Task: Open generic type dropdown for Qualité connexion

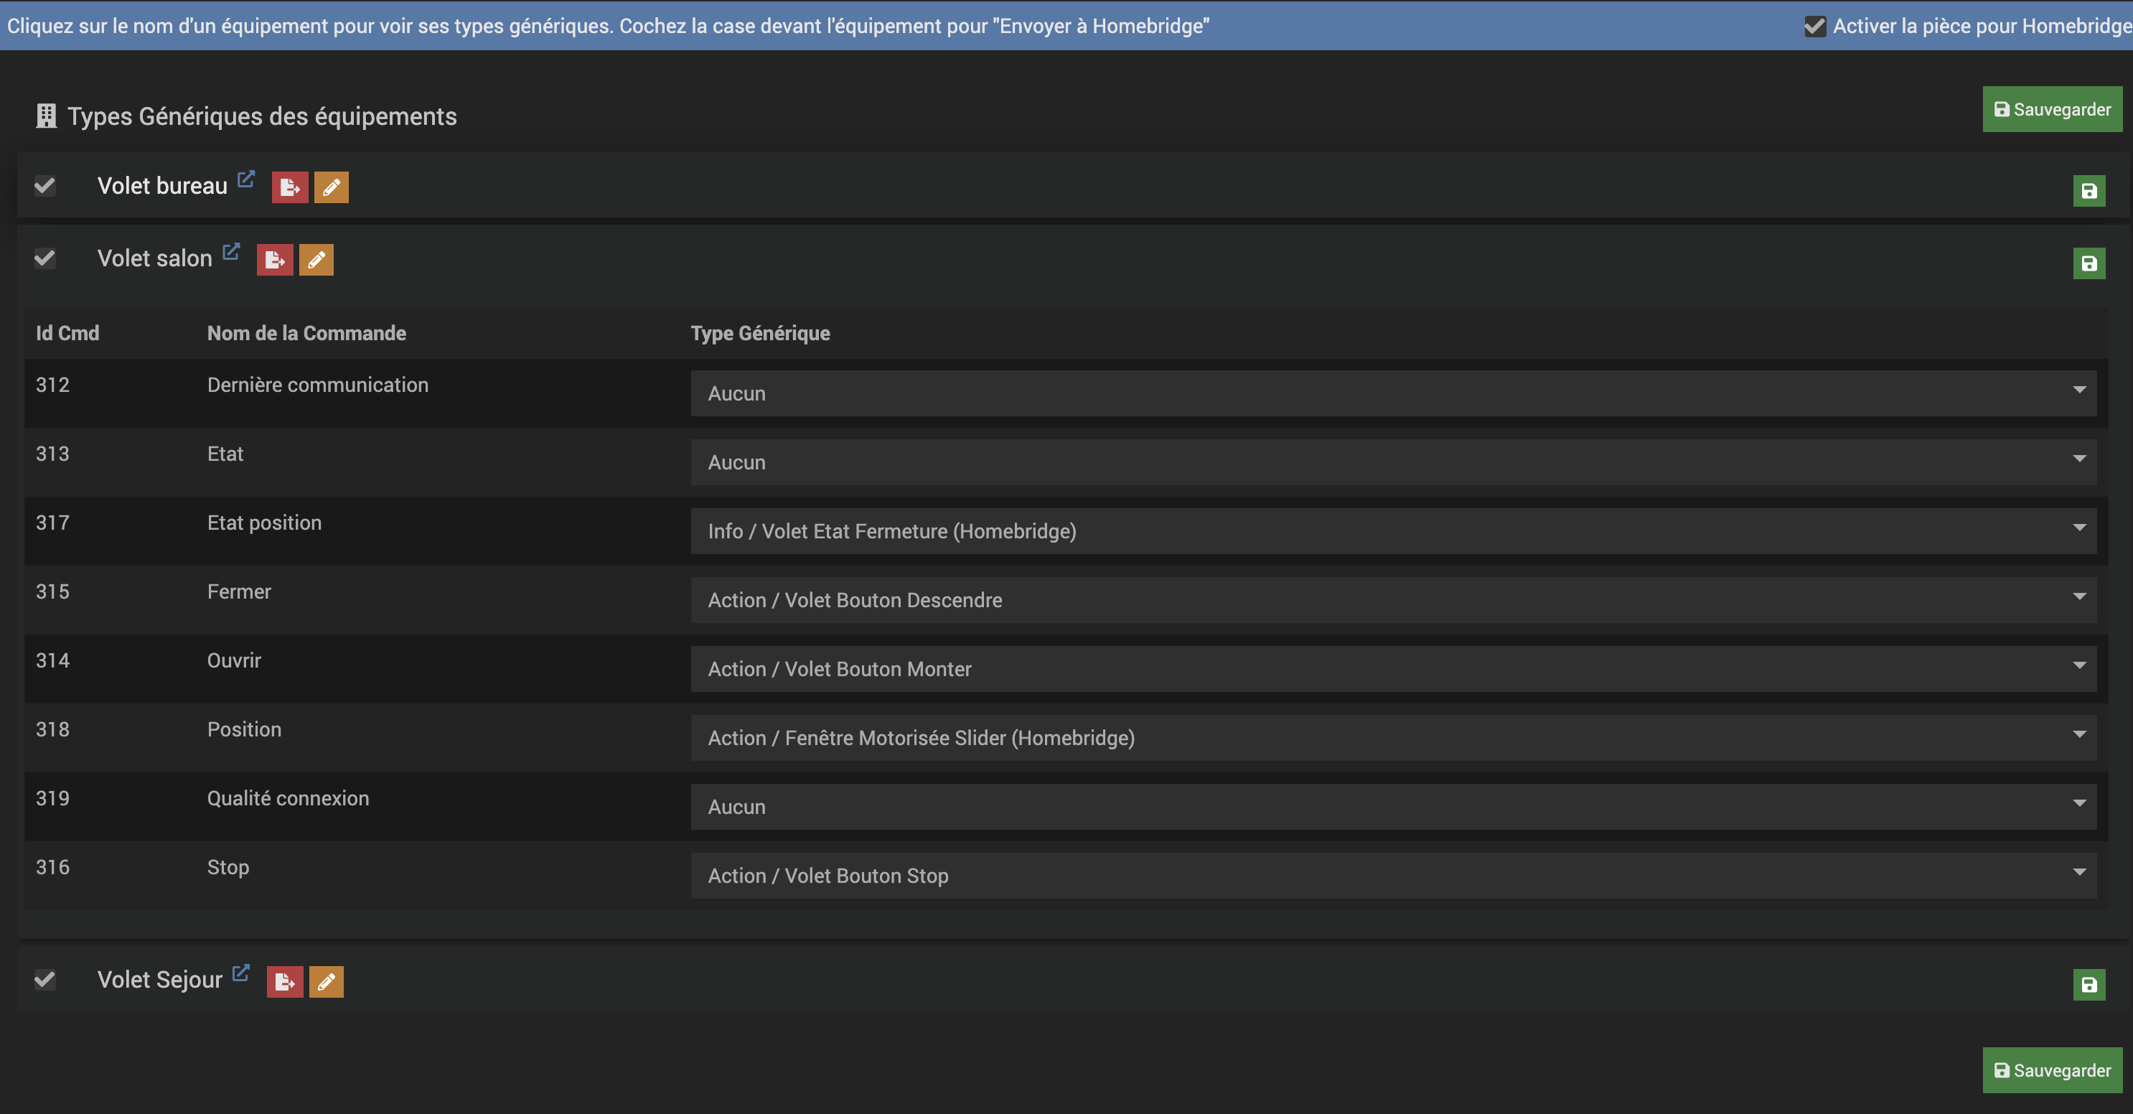Action: click(1393, 807)
